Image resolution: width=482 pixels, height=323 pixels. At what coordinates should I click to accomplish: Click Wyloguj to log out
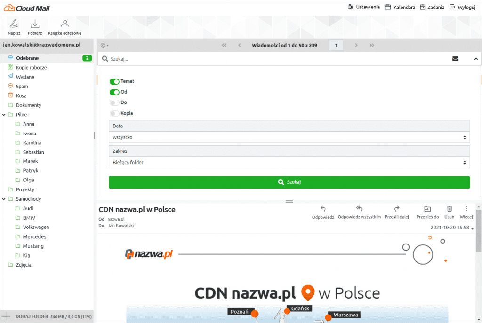click(x=463, y=7)
